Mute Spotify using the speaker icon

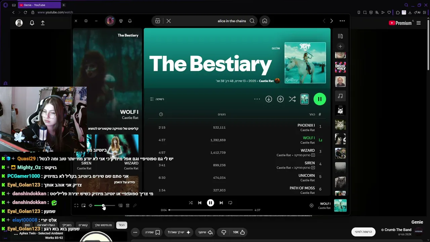click(90, 205)
